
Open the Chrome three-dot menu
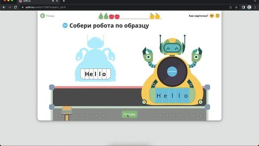coord(255,7)
